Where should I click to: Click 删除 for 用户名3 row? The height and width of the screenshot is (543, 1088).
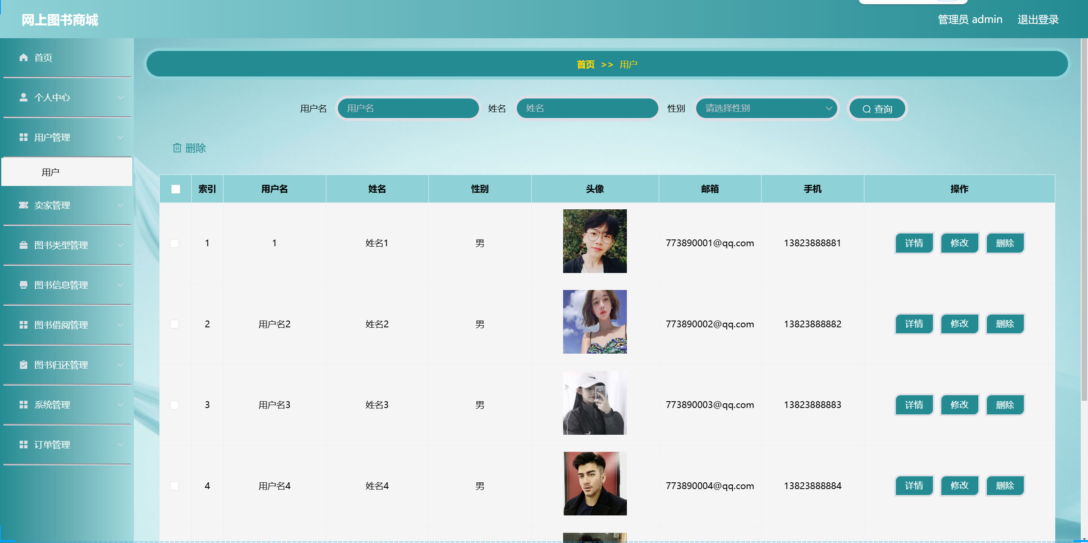tap(1005, 405)
